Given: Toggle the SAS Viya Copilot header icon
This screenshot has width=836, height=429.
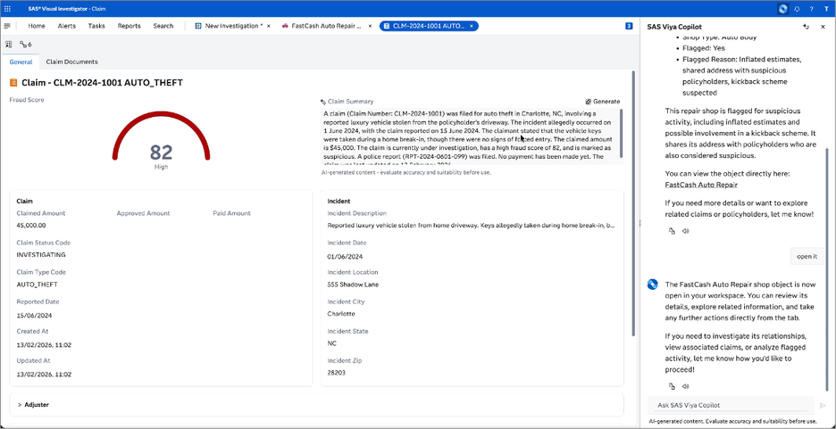Looking at the screenshot, I should tap(782, 9).
